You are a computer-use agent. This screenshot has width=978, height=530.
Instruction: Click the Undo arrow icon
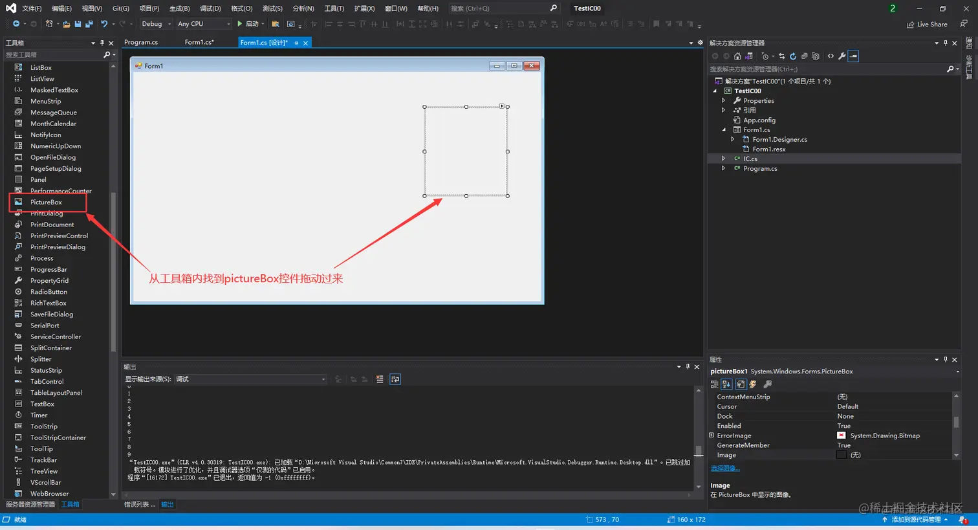[104, 24]
